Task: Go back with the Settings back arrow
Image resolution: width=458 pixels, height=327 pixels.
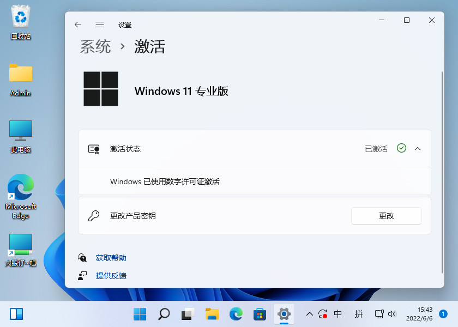Action: point(77,25)
